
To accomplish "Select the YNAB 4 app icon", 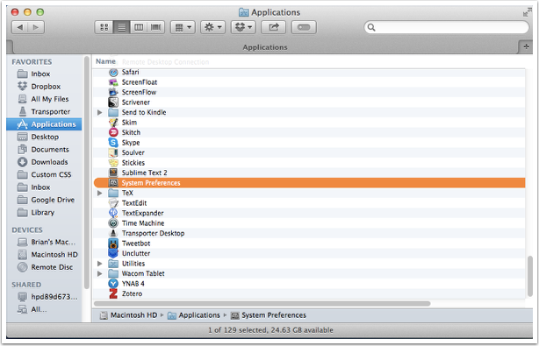I will tap(113, 284).
